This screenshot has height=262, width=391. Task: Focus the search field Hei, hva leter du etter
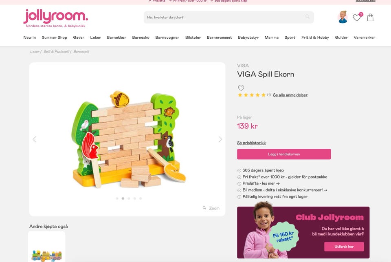click(x=228, y=17)
